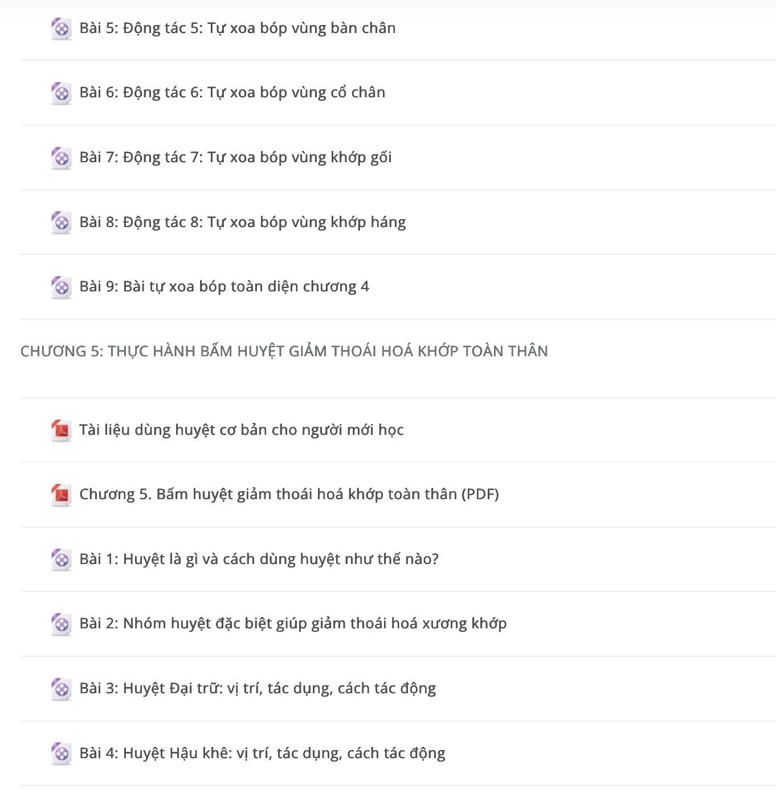Open Bài 9: Bài tự xoa bóp toàn diện
776x790 pixels.
pos(224,286)
